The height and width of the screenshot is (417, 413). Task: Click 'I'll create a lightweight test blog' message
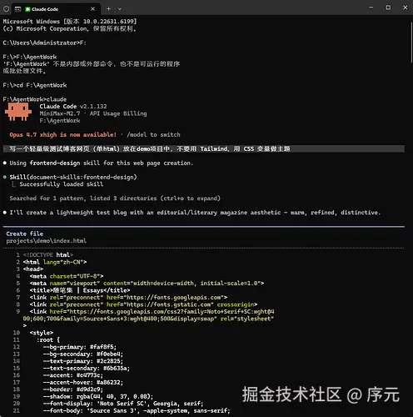coord(195,213)
